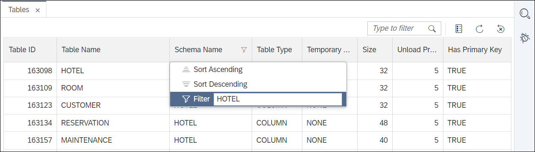Click the Unload Priority column header
Image resolution: width=535 pixels, height=152 pixels.
pyautogui.click(x=418, y=50)
